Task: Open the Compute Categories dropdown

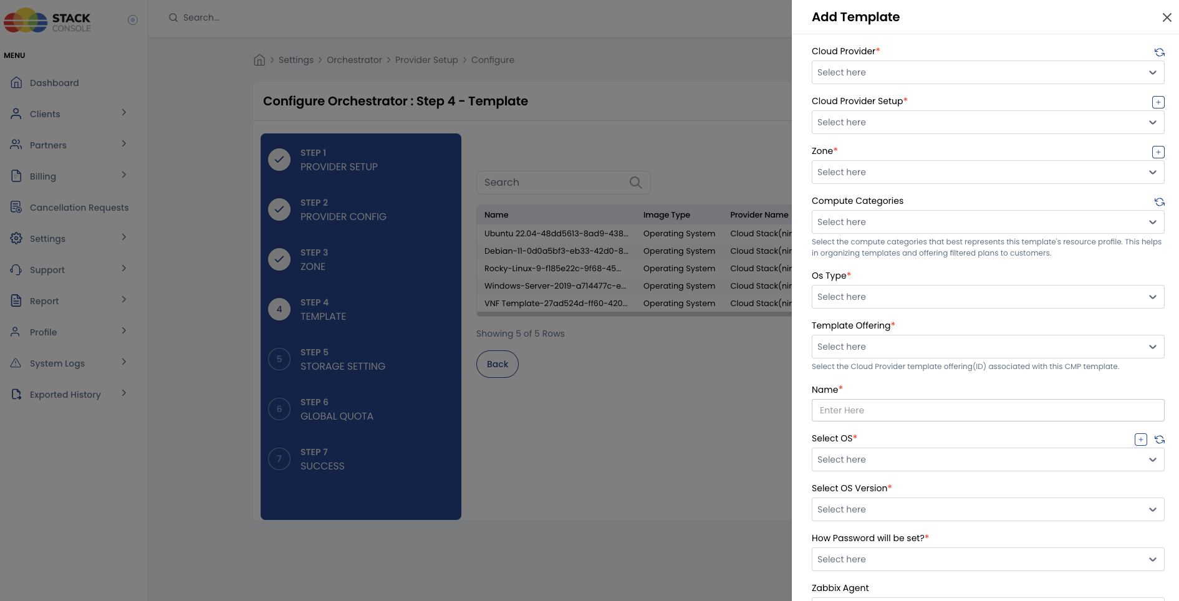Action: click(x=988, y=222)
